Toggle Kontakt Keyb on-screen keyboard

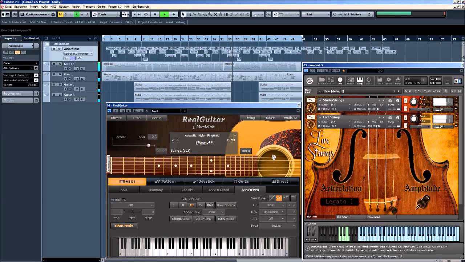(x=360, y=81)
